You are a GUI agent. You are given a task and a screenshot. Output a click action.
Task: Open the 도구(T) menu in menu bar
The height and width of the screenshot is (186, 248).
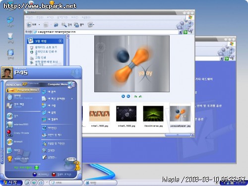tap(74, 17)
